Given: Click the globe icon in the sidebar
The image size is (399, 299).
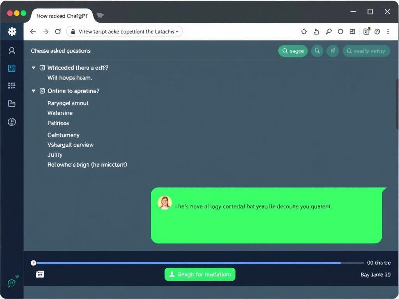Looking at the screenshot, I should click(12, 121).
